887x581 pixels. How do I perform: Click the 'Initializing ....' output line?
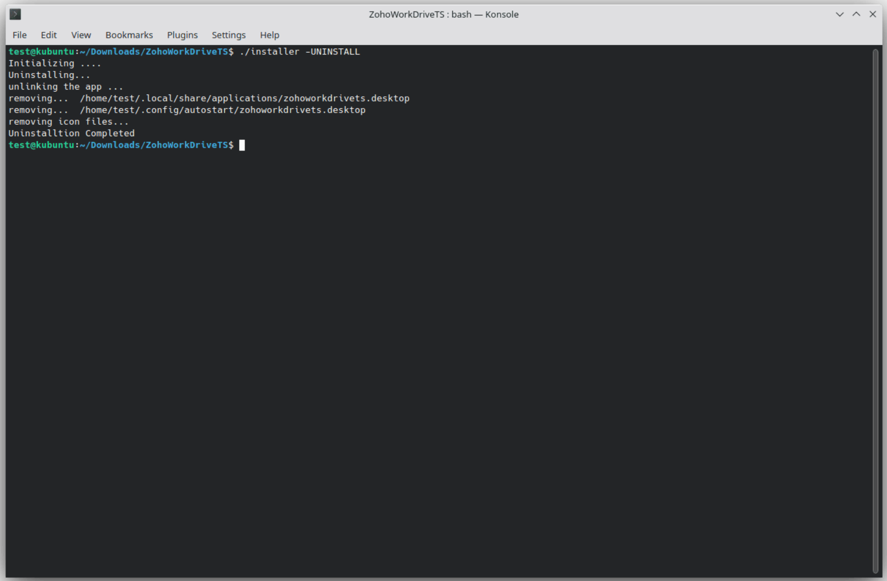55,63
